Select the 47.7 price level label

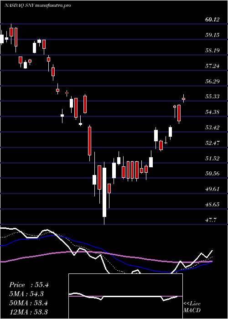(x=211, y=220)
